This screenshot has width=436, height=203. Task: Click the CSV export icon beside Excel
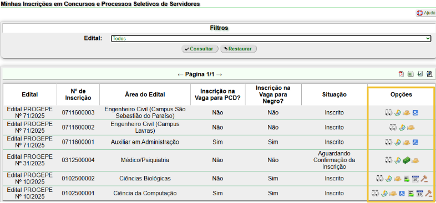[x=420, y=74]
